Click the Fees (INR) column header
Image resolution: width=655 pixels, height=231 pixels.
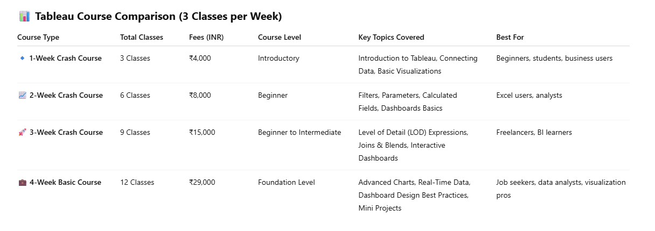(206, 37)
